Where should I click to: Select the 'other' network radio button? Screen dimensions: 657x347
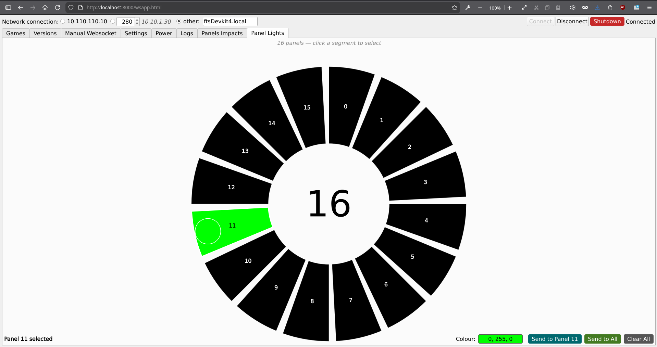coord(178,21)
